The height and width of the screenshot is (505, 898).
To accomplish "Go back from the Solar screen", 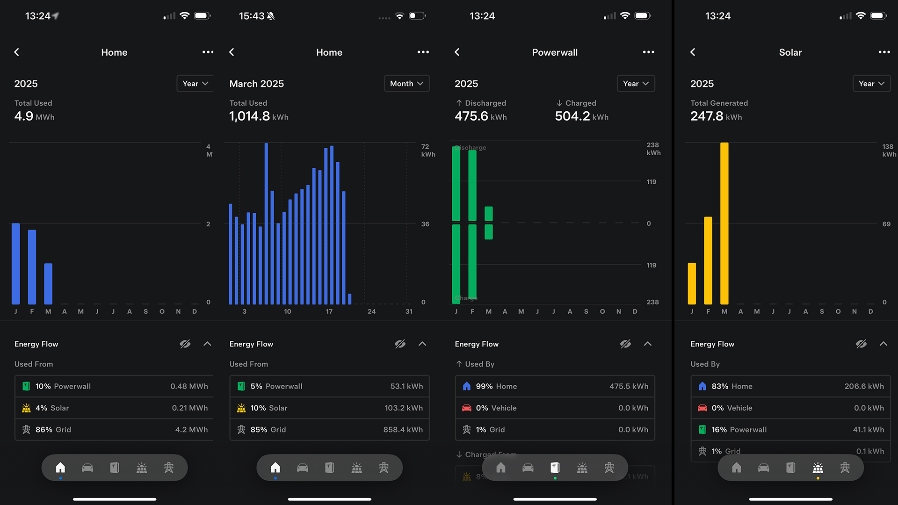I will 693,52.
